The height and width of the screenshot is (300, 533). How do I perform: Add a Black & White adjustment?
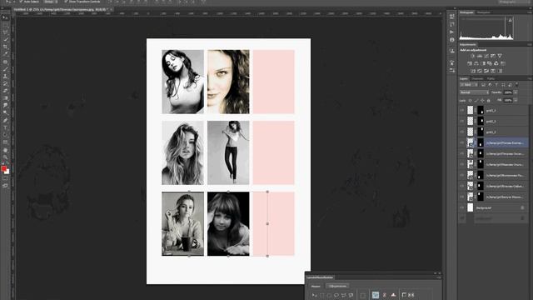point(483,63)
